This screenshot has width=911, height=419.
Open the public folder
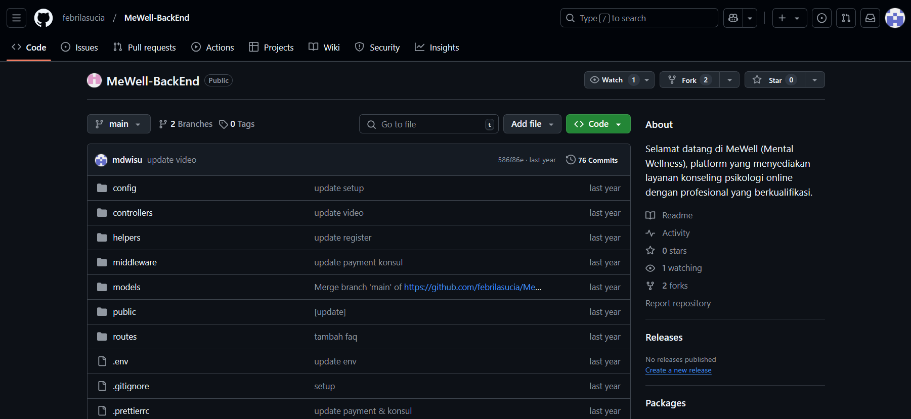point(124,312)
